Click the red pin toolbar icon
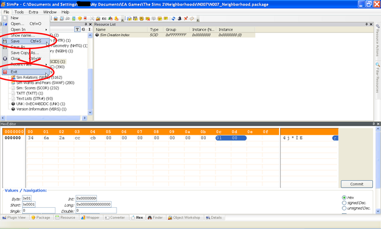 point(186,18)
